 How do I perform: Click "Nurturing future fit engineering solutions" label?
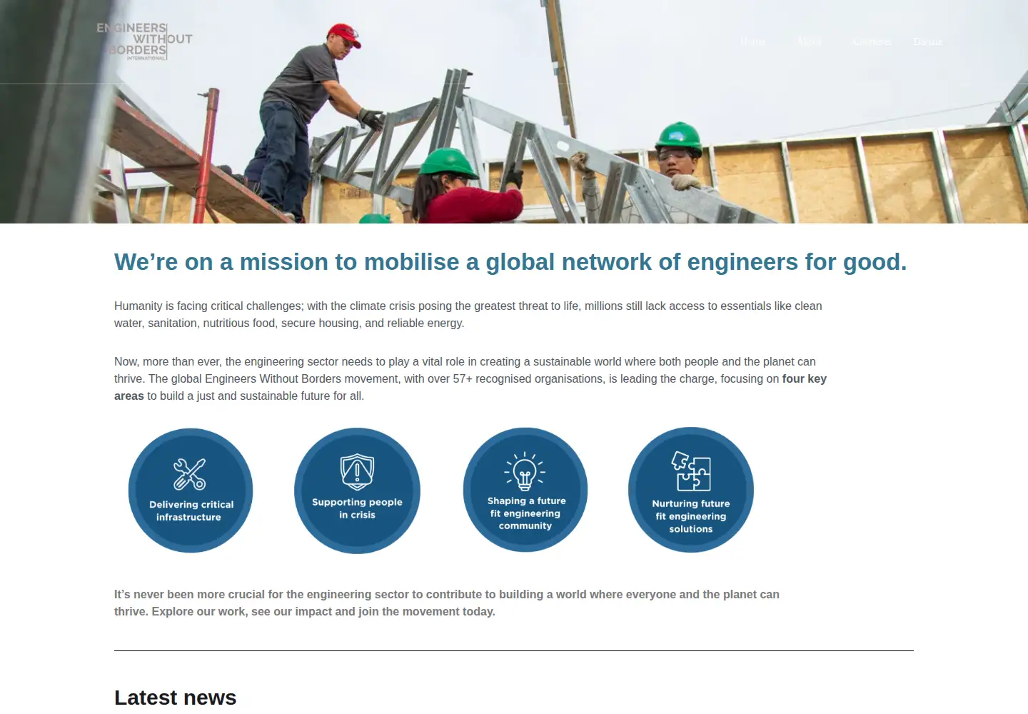691,516
